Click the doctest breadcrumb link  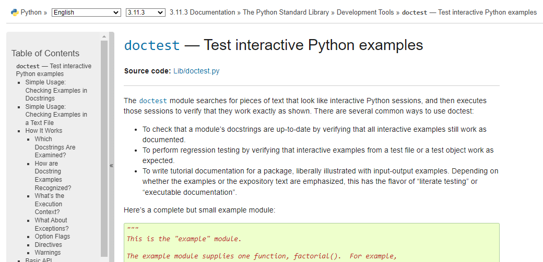tap(469, 13)
